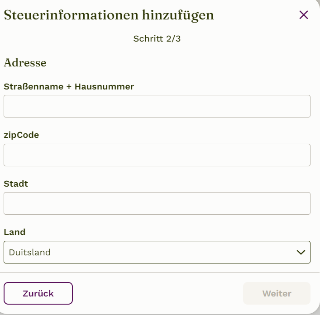Click the Duitsland selected value
Image resolution: width=320 pixels, height=315 pixels.
[30, 253]
